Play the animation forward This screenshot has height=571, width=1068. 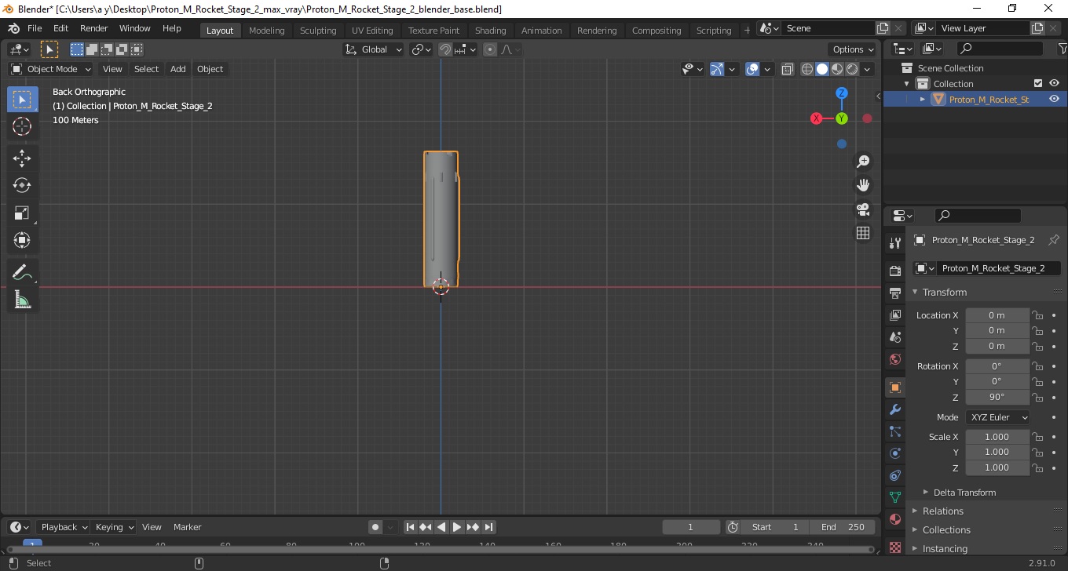tap(457, 527)
